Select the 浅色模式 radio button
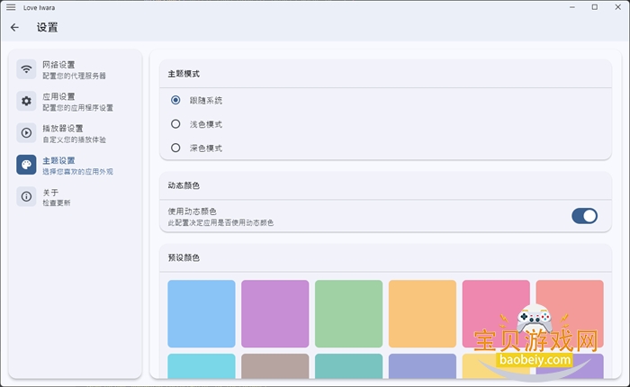 click(x=175, y=124)
